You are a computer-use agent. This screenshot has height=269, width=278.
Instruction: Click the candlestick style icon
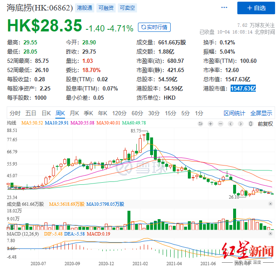pos(251,123)
